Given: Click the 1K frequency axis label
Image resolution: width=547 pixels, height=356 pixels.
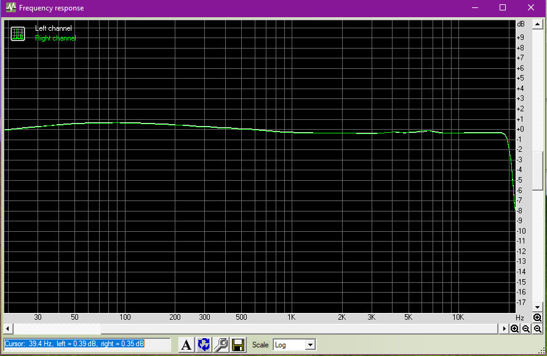Looking at the screenshot, I should [x=291, y=317].
